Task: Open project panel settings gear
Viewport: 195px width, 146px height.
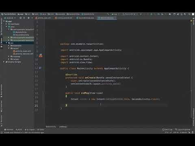Action: click(x=28, y=18)
